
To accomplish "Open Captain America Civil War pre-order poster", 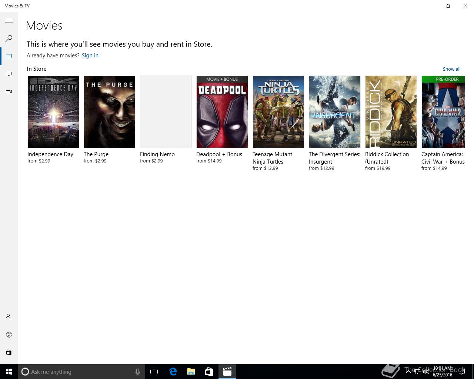I will click(443, 112).
